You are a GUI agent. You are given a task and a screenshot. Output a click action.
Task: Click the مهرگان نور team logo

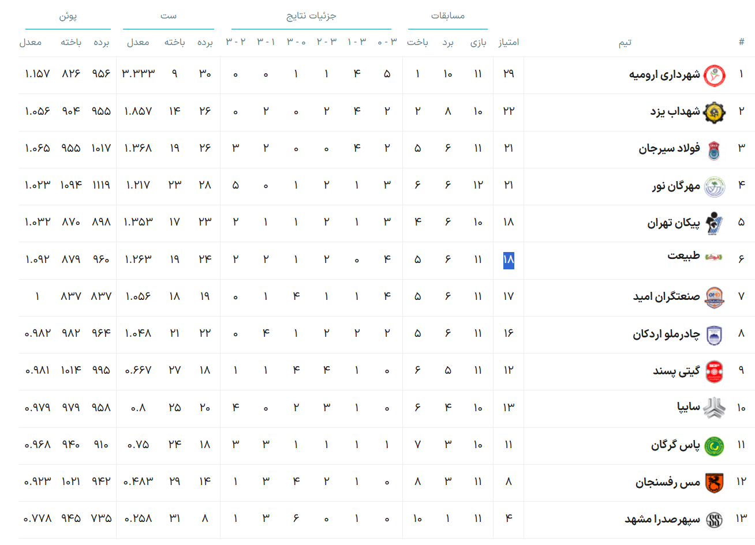coord(715,186)
